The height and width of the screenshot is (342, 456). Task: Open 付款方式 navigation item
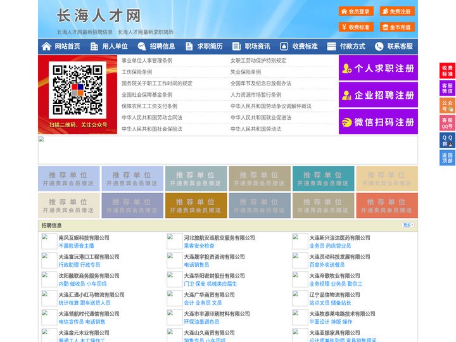click(x=353, y=46)
